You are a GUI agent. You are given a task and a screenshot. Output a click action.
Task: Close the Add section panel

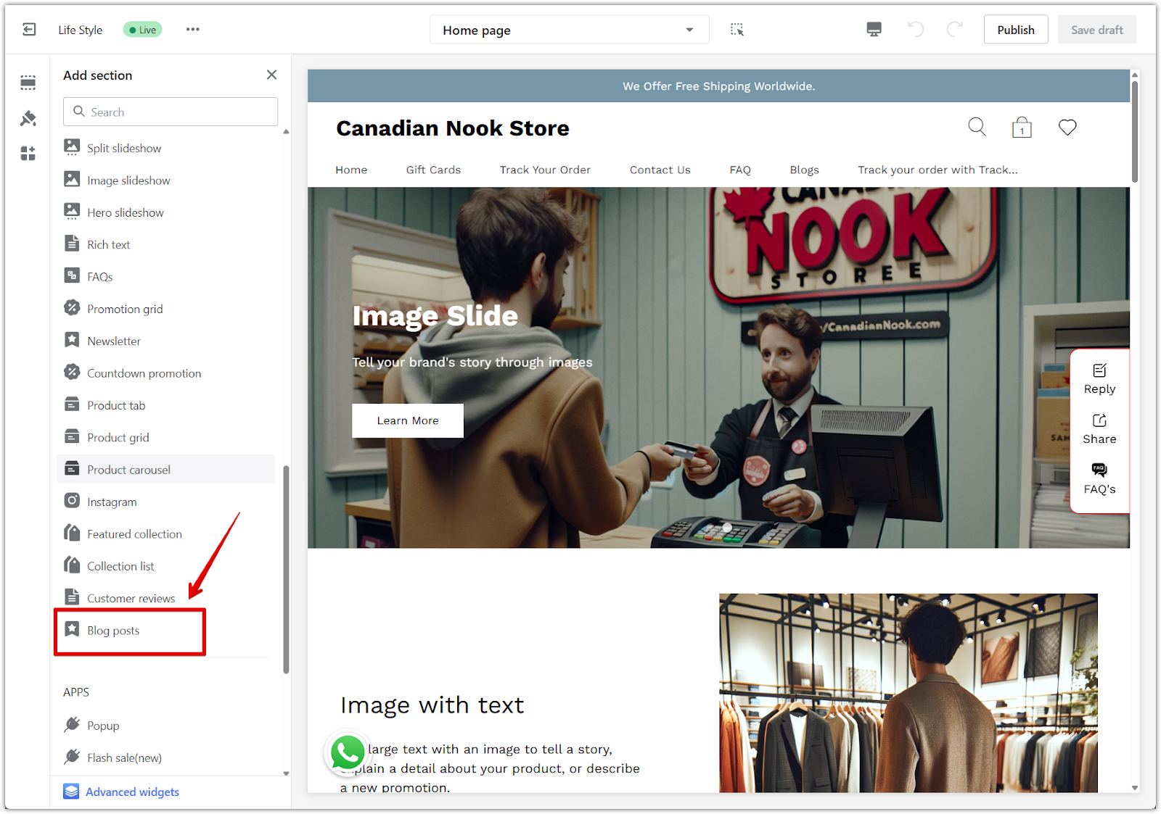click(x=271, y=75)
